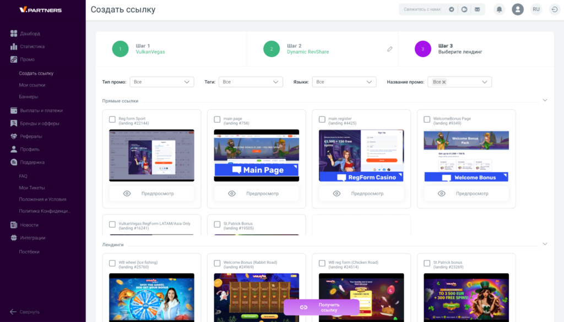Click the WB wheel Ice fishing thumbnail
The width and height of the screenshot is (564, 322).
click(151, 298)
